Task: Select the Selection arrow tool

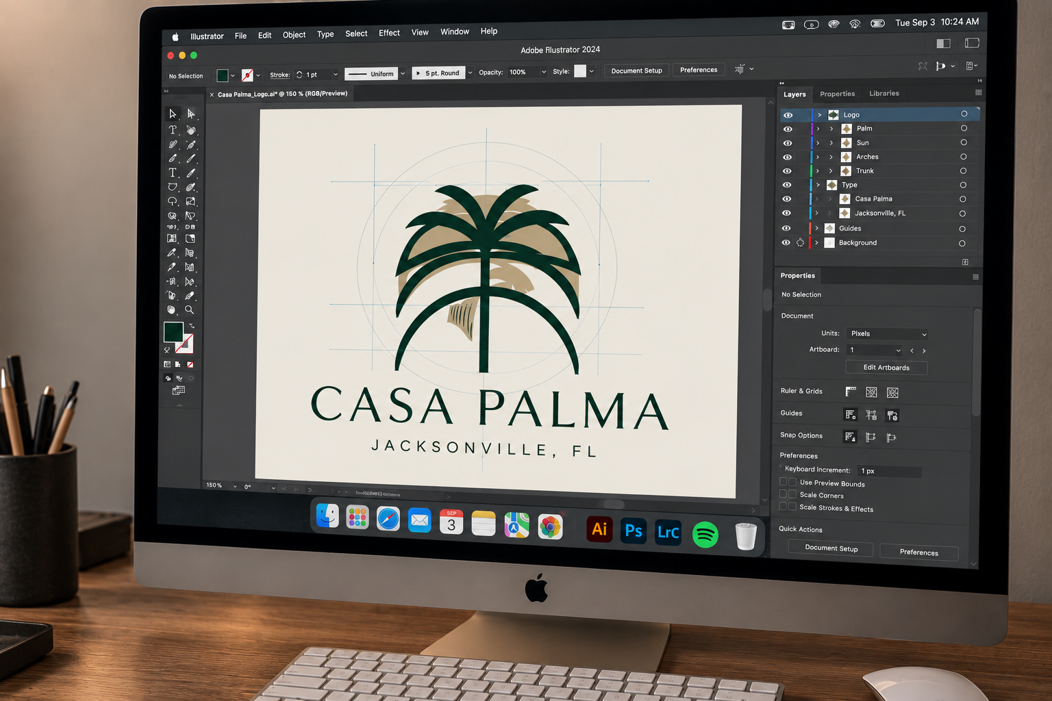Action: pos(173,114)
